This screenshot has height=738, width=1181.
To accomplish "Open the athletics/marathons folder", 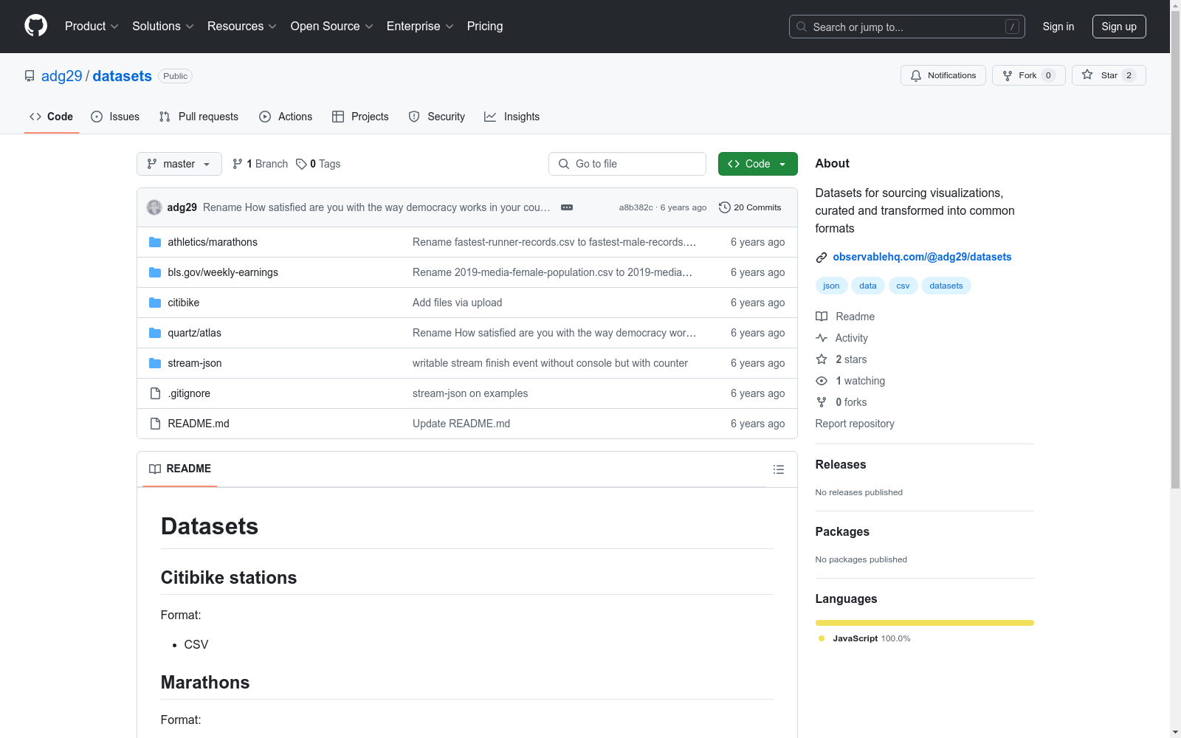I will click(x=213, y=242).
